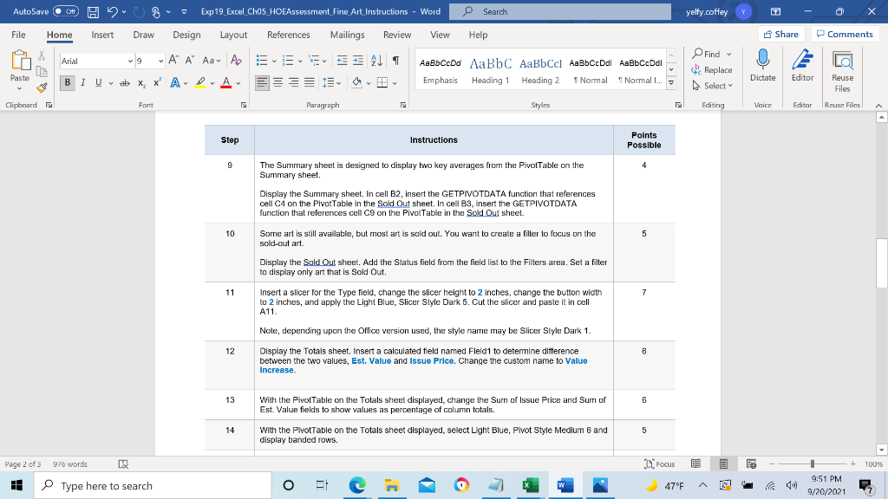Open the font name dropdown
Image resolution: width=888 pixels, height=499 pixels.
coord(131,62)
